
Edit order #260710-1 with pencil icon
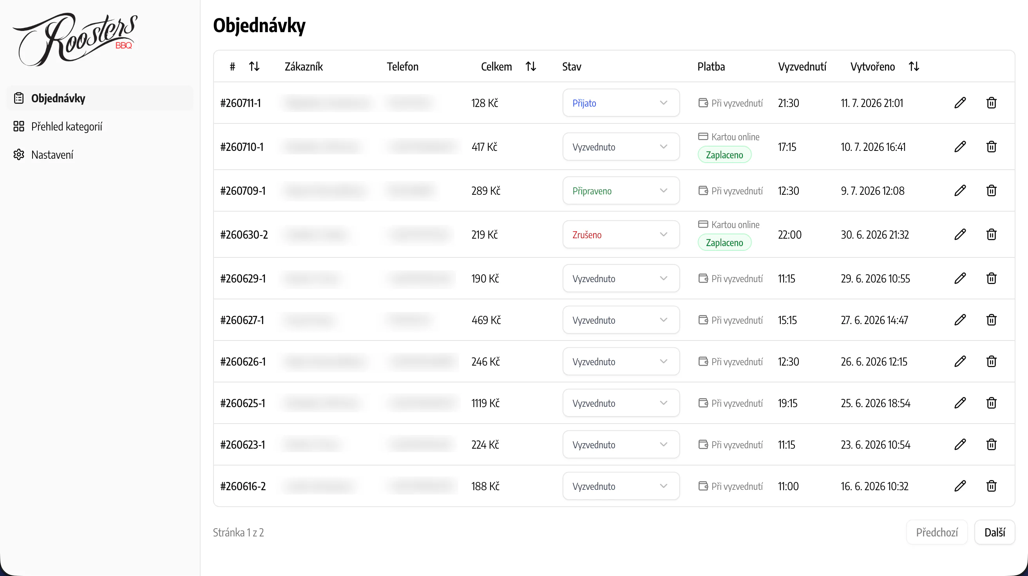960,147
